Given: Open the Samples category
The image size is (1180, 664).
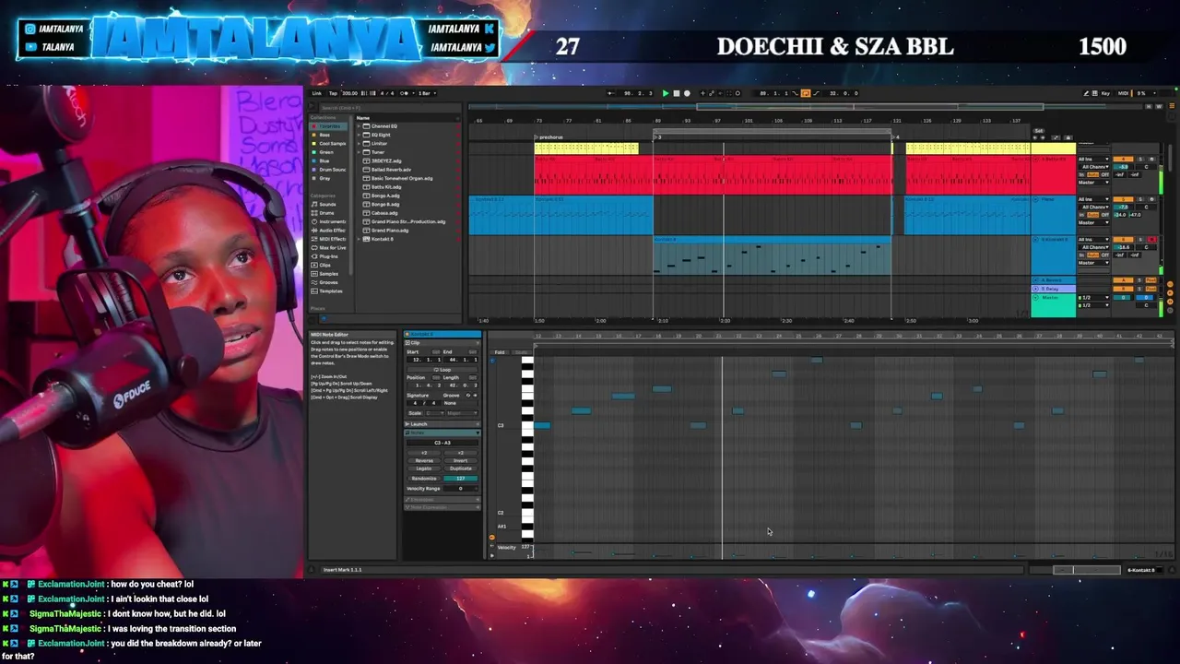Looking at the screenshot, I should coord(328,274).
